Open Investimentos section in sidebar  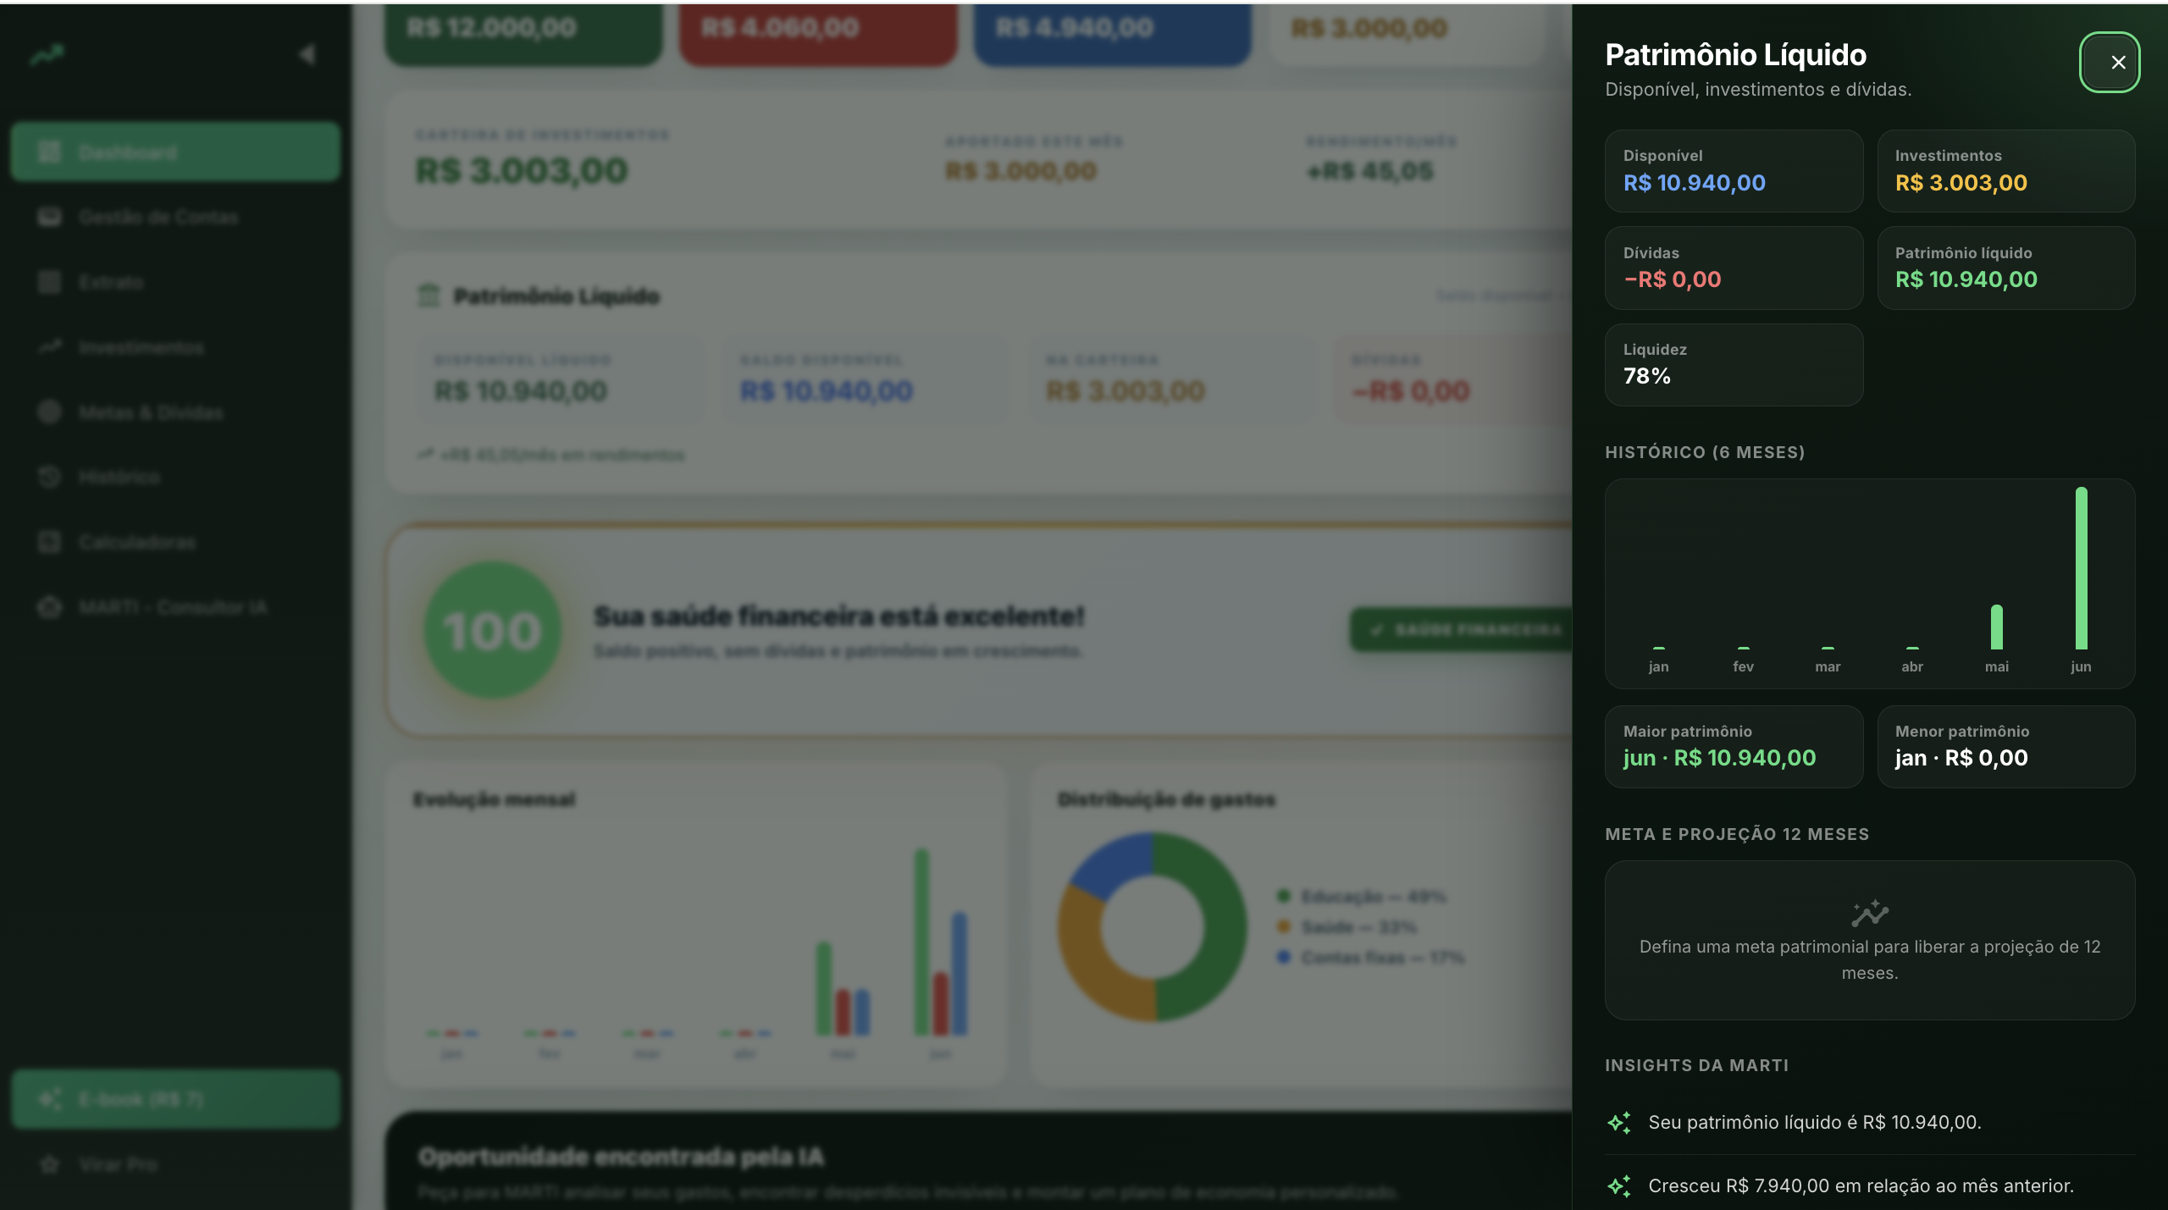175,347
